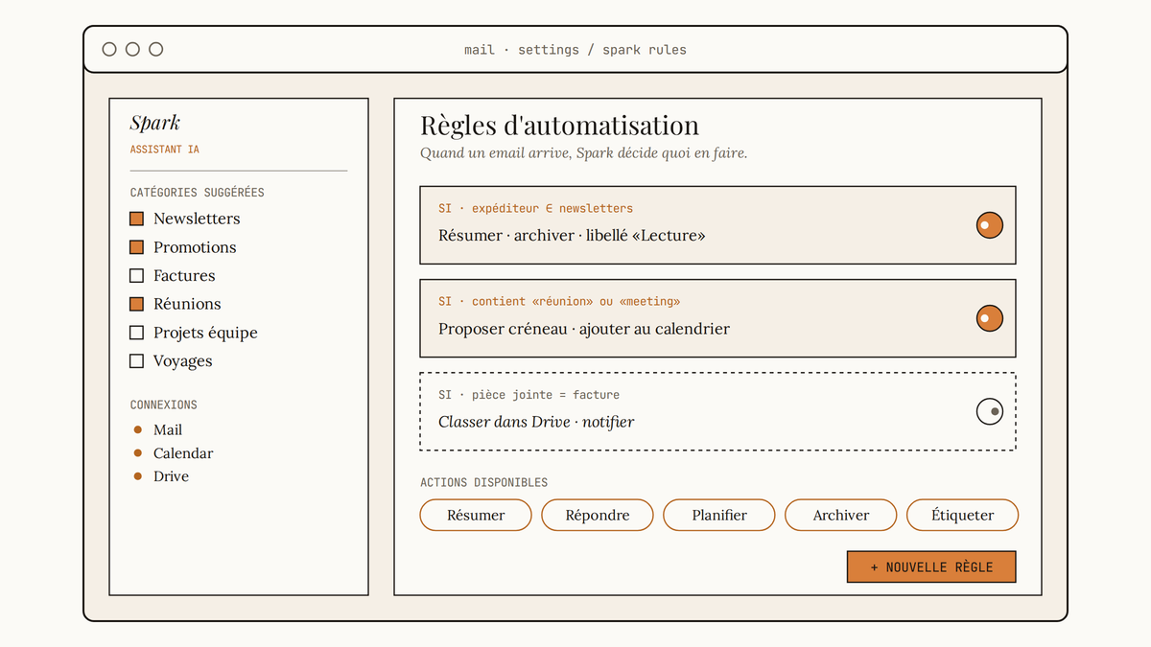Enable the pièce jointe facture rule toggle
The width and height of the screenshot is (1151, 647).
click(990, 411)
